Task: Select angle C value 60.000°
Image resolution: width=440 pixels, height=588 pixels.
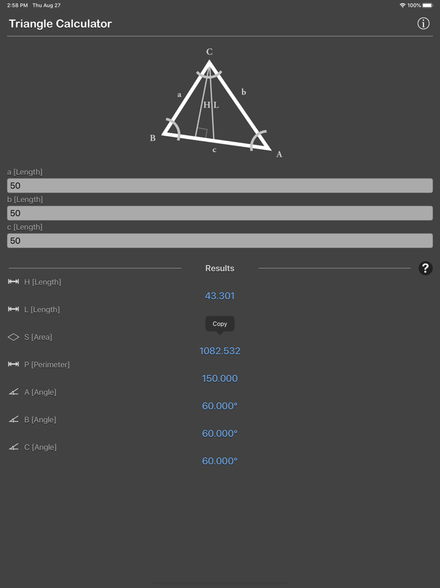Action: pos(220,461)
